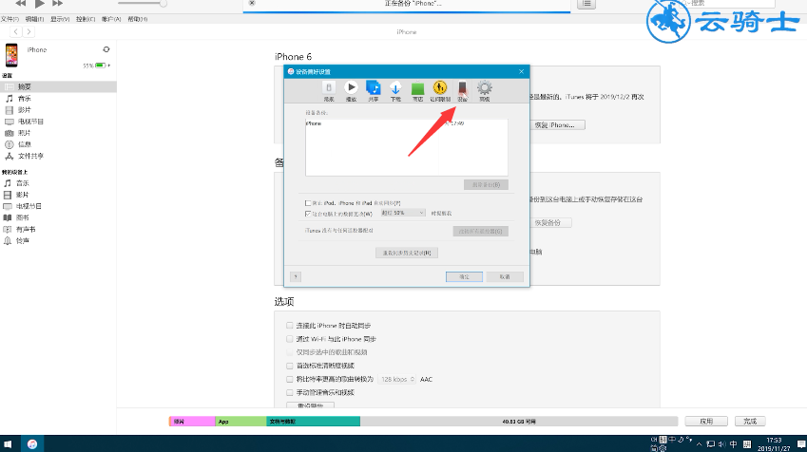This screenshot has height=452, width=807.
Task: Click the reset sync history button
Action: tap(407, 253)
